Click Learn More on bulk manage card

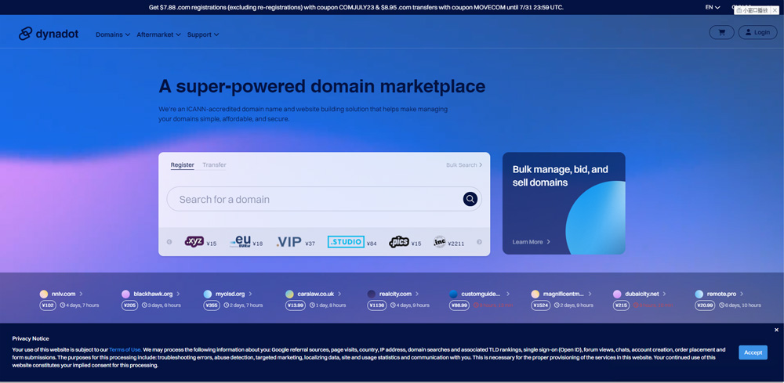tap(532, 242)
